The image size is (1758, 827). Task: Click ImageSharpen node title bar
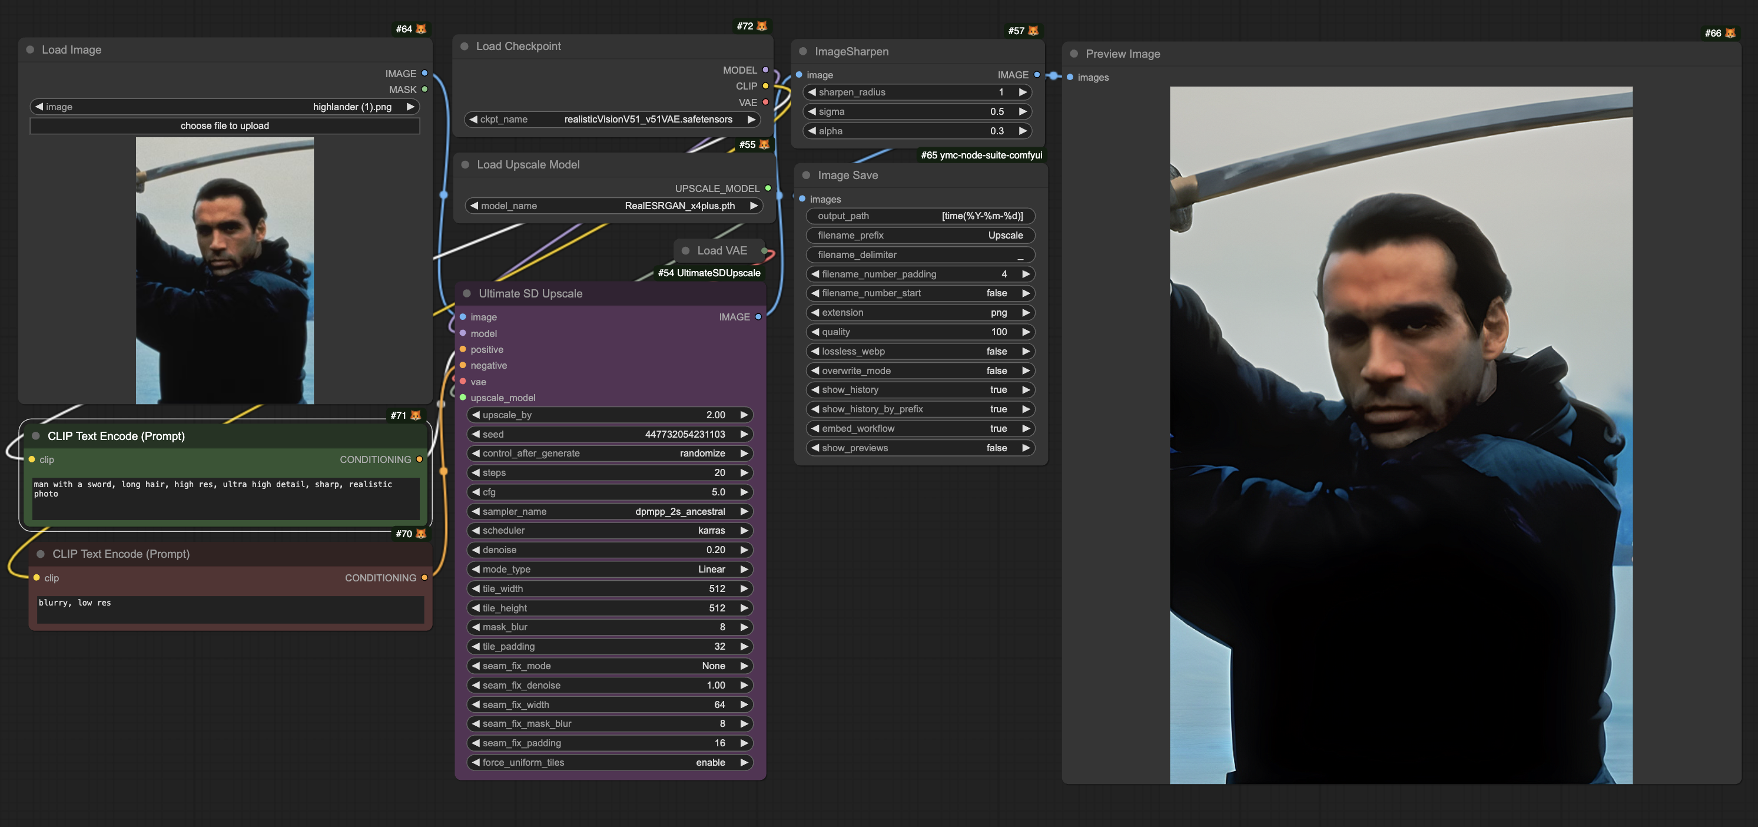851,51
